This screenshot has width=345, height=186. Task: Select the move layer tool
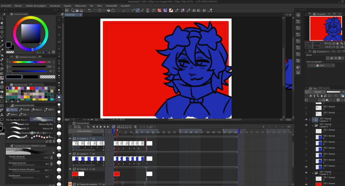coord(2,32)
